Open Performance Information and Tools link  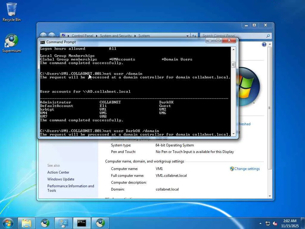(x=71, y=188)
